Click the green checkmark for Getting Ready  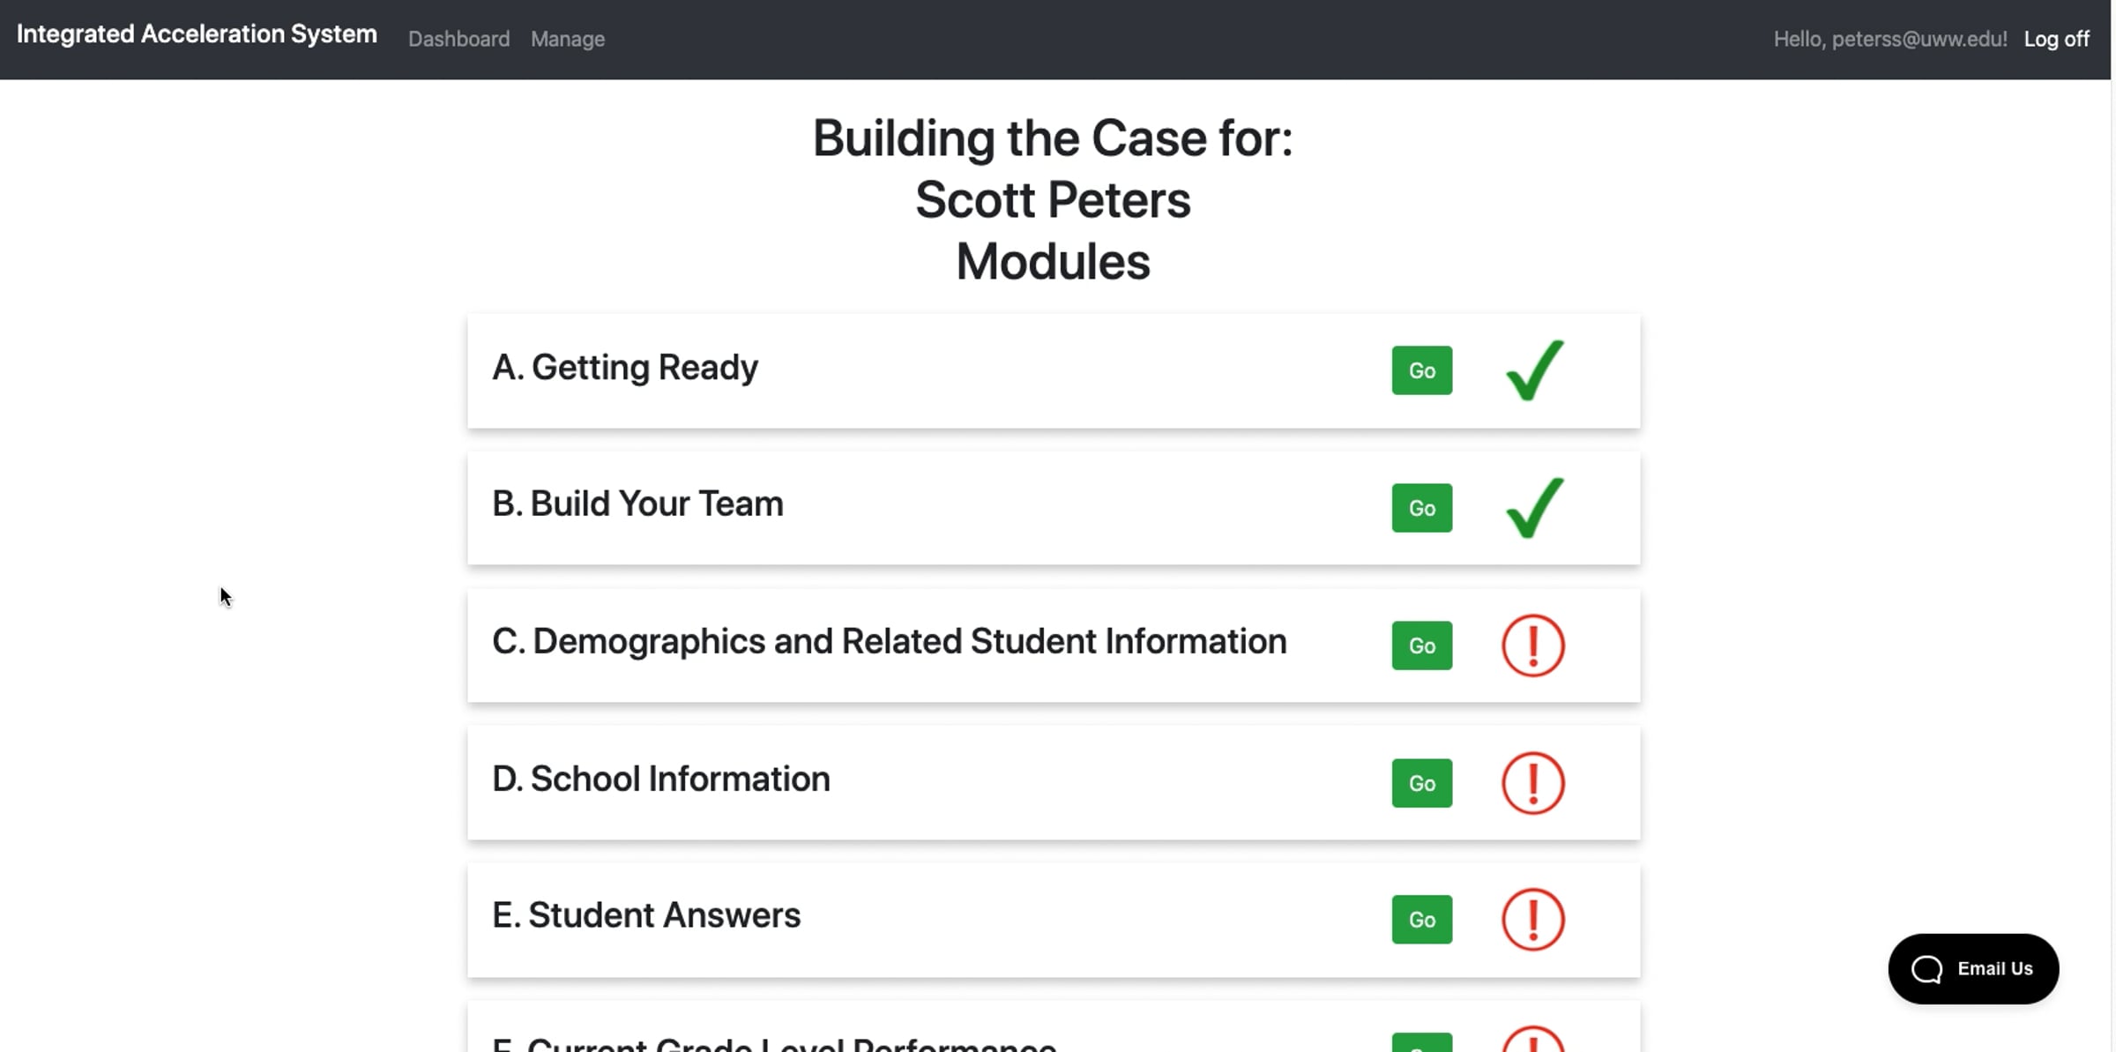tap(1535, 370)
